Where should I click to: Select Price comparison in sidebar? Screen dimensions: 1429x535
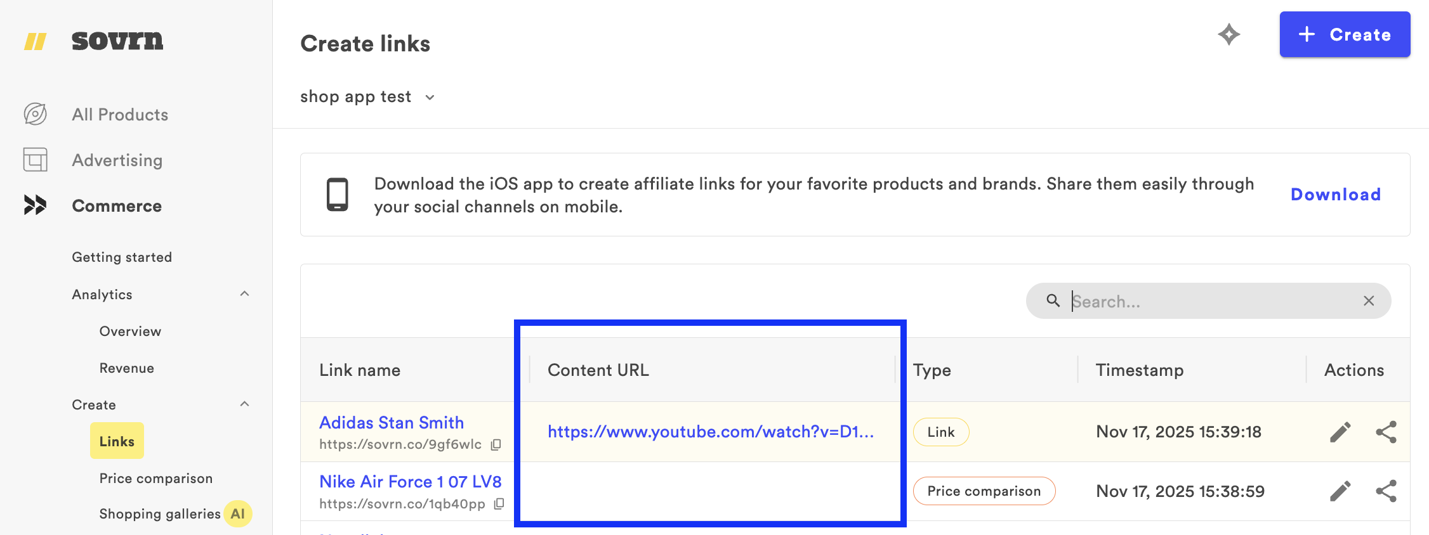click(155, 479)
